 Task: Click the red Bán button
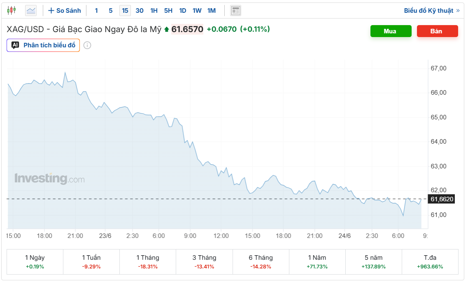437,31
